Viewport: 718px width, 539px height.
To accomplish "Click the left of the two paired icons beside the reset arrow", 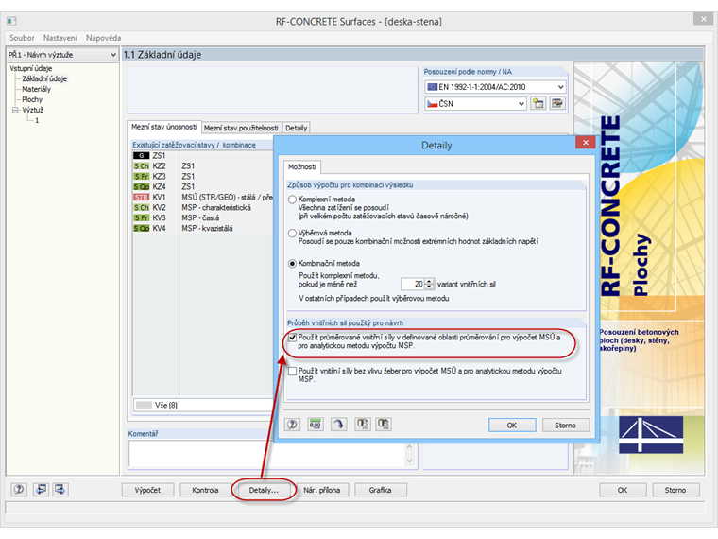I will 363,425.
